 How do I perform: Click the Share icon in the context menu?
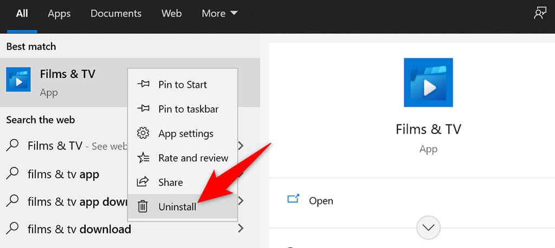click(143, 182)
